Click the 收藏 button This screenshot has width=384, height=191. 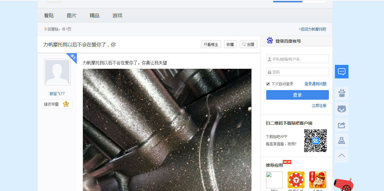coord(230,44)
